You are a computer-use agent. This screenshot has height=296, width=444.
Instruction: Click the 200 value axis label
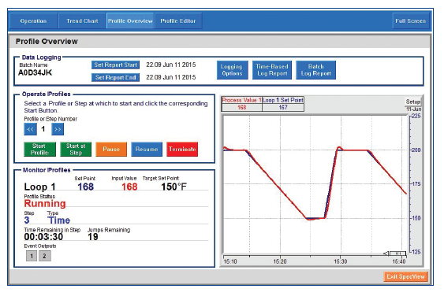pyautogui.click(x=416, y=150)
